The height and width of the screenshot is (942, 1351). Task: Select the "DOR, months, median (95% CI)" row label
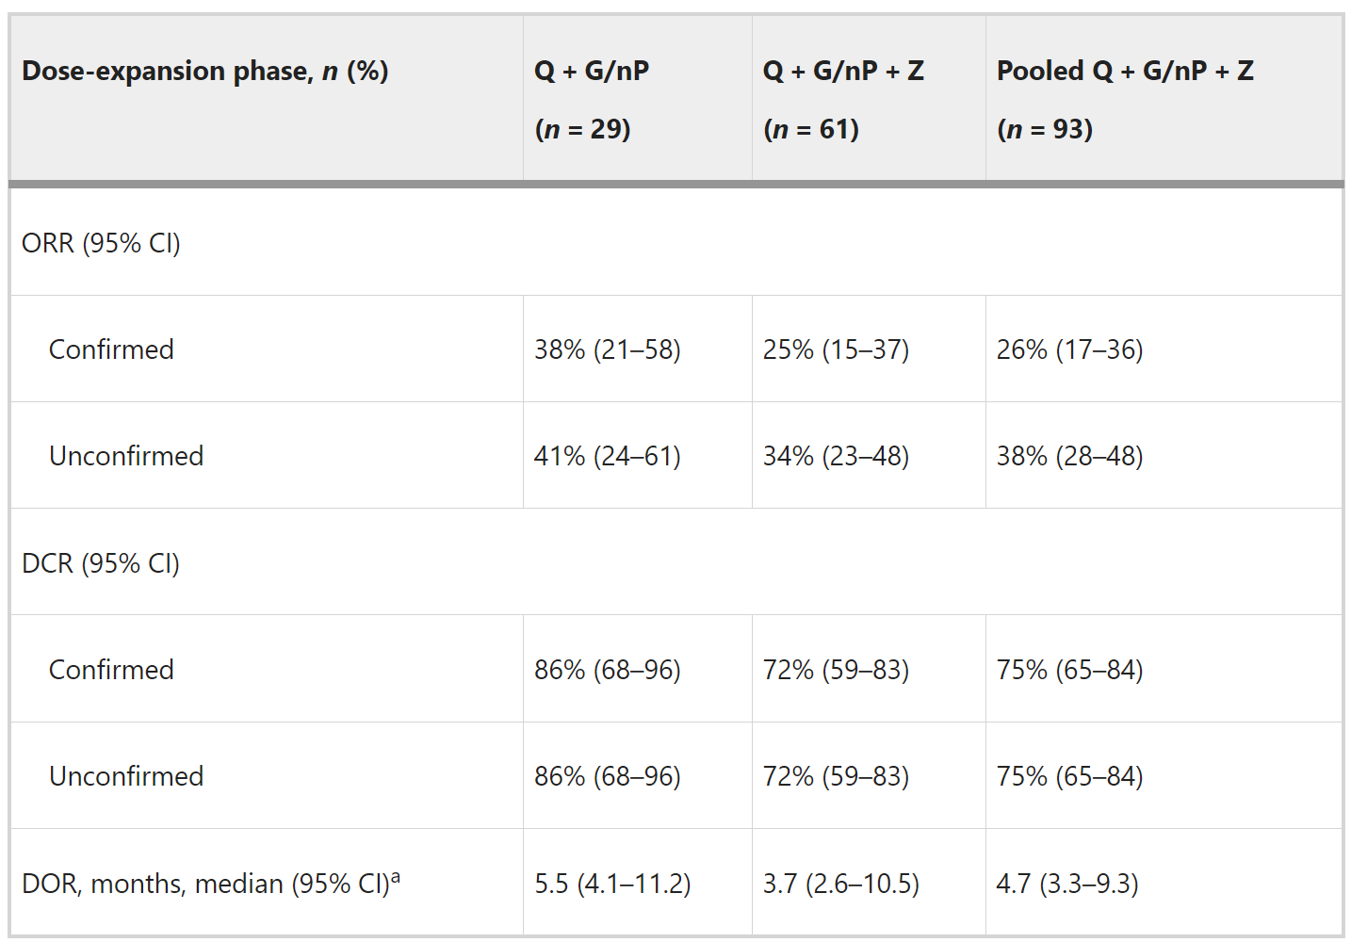(204, 884)
